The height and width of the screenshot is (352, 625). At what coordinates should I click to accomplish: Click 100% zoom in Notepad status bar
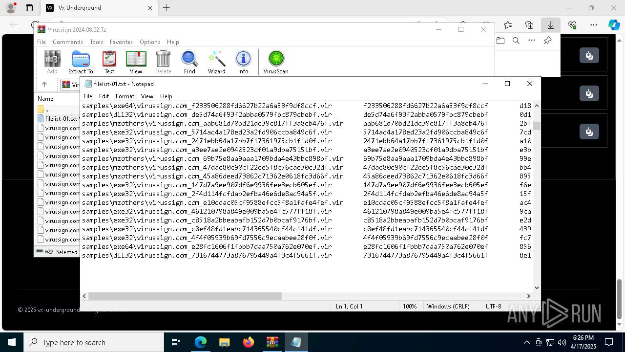click(410, 306)
